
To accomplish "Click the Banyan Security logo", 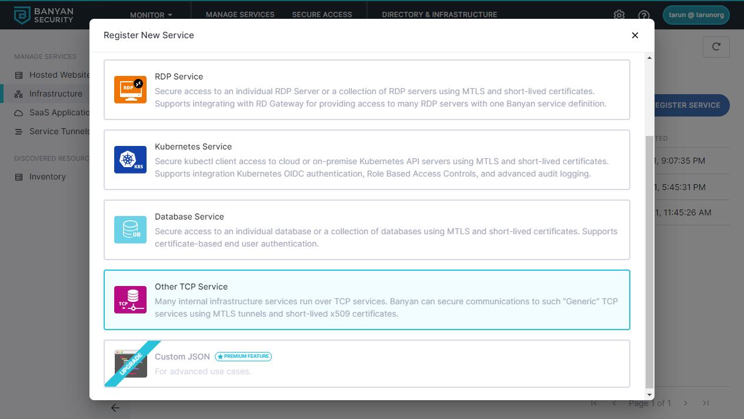I will (44, 15).
